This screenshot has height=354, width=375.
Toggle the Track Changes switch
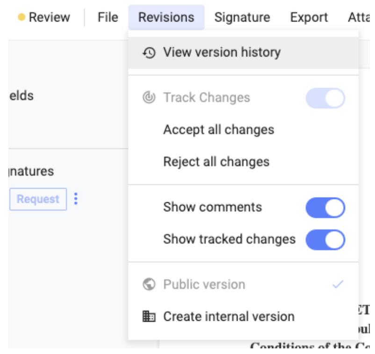pyautogui.click(x=325, y=98)
